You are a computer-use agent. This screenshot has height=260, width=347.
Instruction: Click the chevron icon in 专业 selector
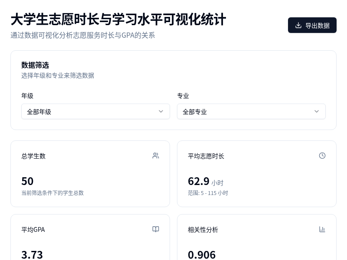(317, 111)
